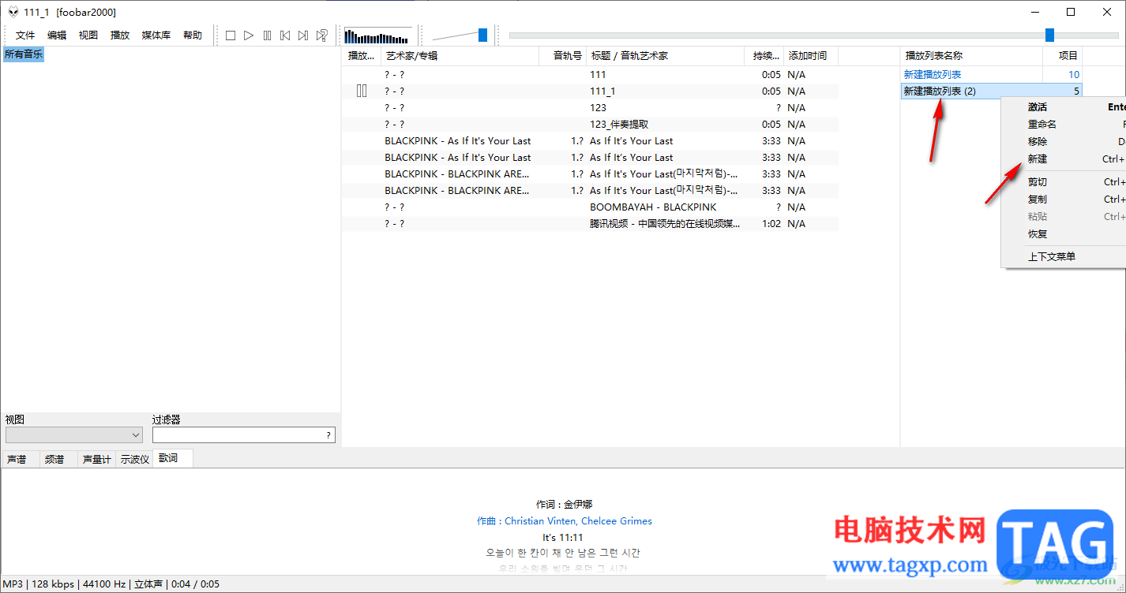Open the 媒体库 menu
The image size is (1126, 593).
156,35
